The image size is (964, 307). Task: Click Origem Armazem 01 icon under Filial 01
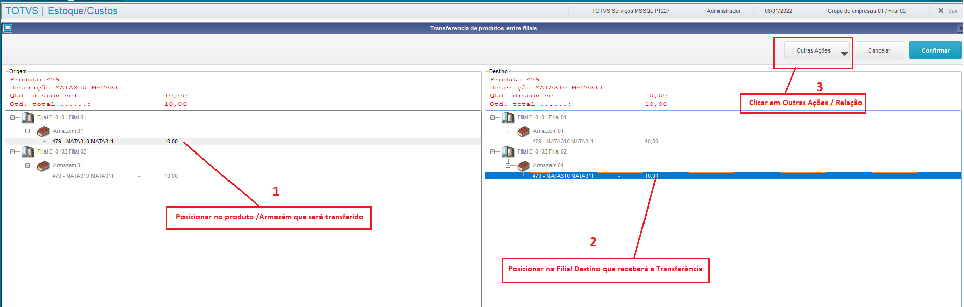[x=43, y=131]
